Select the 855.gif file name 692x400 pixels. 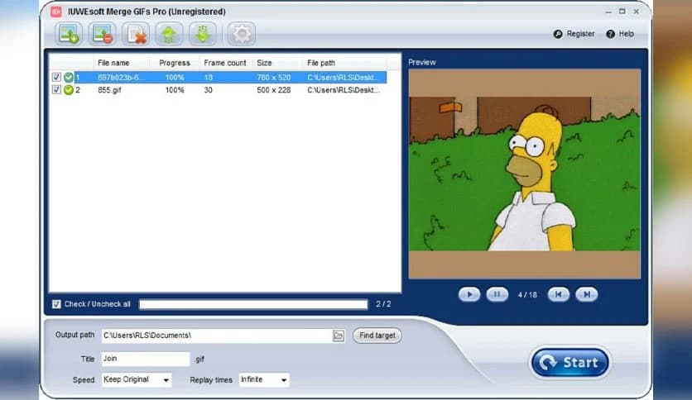pyautogui.click(x=109, y=90)
